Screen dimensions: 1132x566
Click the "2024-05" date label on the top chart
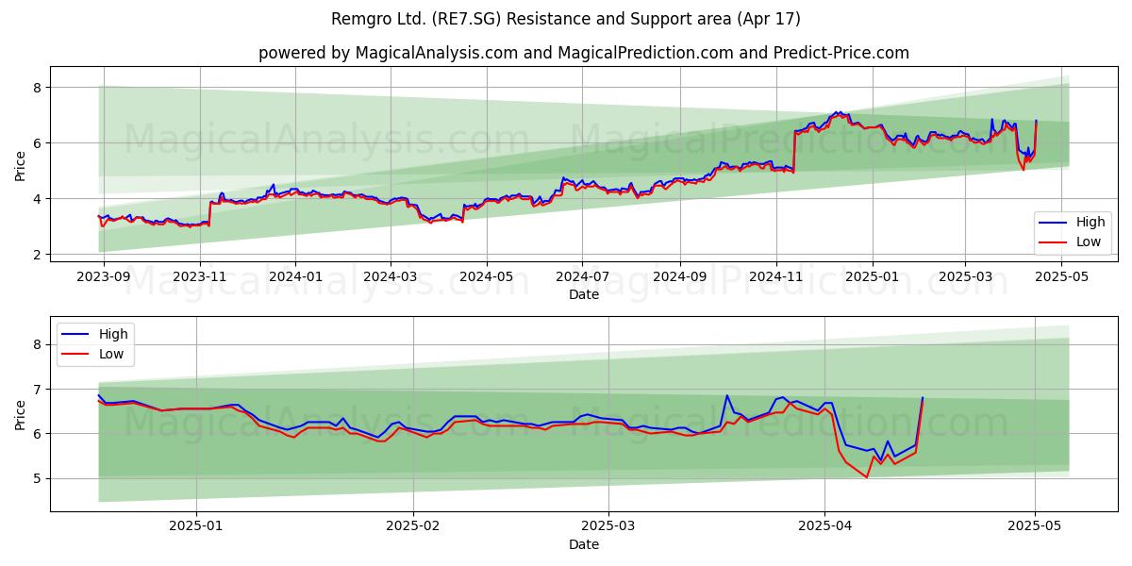pyautogui.click(x=486, y=278)
